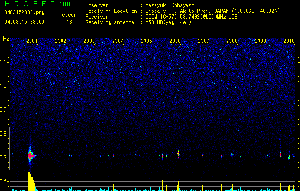The height and width of the screenshot is (191, 300).
Task: Click the 2303 time marker
Action: (x=89, y=41)
